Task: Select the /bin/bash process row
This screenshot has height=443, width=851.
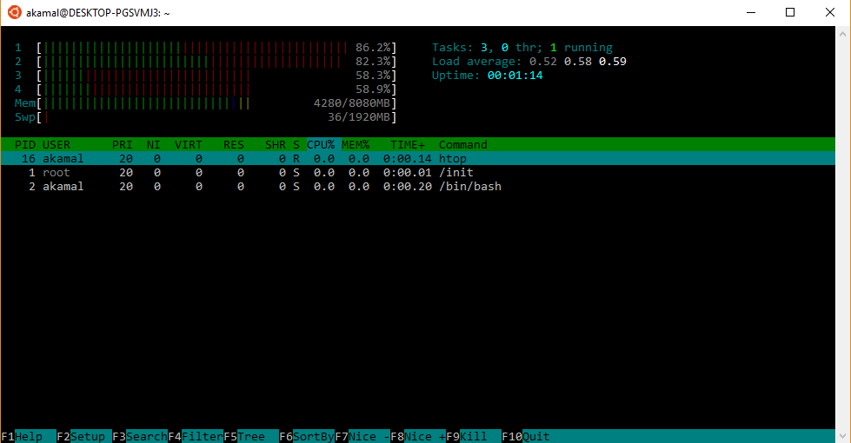Action: 418,187
